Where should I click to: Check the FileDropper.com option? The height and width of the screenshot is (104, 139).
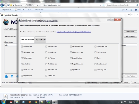[22, 52]
